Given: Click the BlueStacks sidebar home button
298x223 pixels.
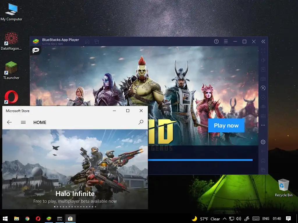Looking at the screenshot, I should [x=263, y=161].
